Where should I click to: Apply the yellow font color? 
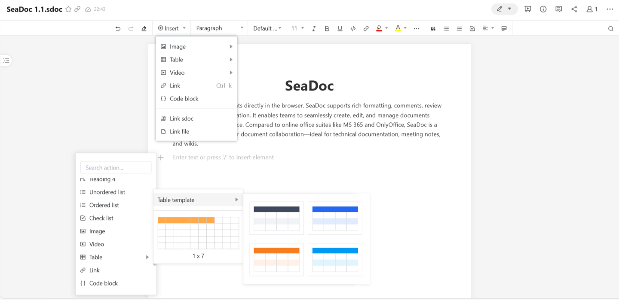(x=398, y=28)
